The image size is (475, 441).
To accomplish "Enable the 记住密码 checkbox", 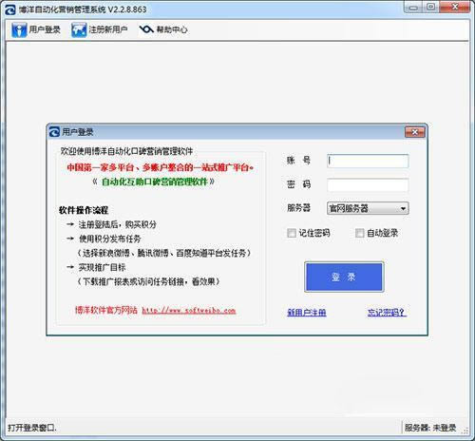I will (291, 233).
